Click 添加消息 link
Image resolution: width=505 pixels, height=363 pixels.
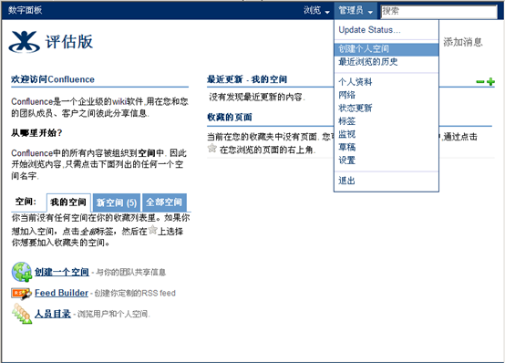(463, 42)
